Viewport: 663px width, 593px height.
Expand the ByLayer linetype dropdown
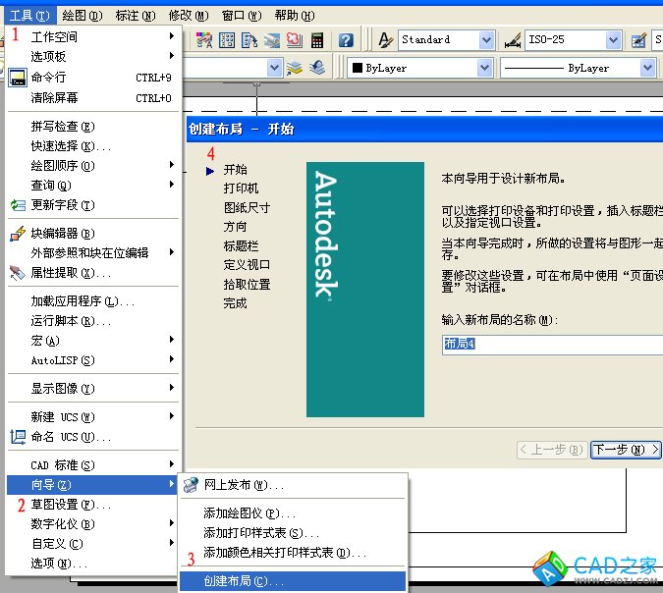(648, 68)
